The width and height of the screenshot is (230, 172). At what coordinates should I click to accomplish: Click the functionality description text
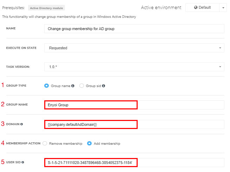point(69,17)
